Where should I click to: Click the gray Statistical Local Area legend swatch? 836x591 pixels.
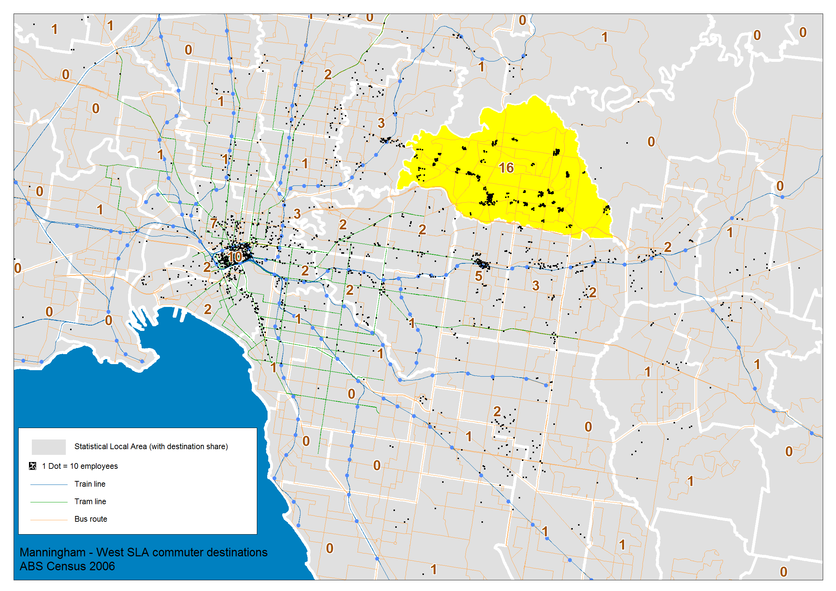[x=48, y=447]
